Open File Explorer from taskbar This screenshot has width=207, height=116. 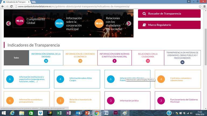pyautogui.click(x=22, y=113)
